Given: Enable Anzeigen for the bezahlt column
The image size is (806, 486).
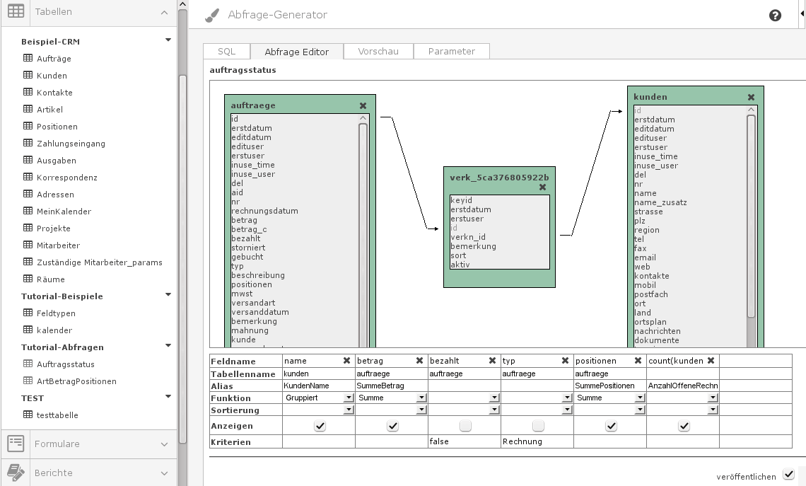Looking at the screenshot, I should [x=465, y=426].
